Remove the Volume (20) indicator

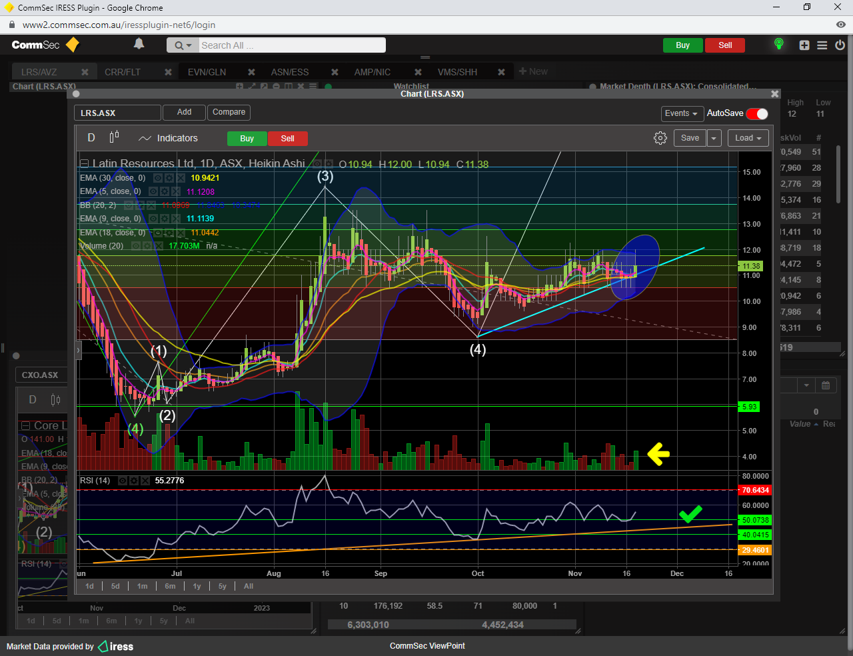[x=159, y=246]
